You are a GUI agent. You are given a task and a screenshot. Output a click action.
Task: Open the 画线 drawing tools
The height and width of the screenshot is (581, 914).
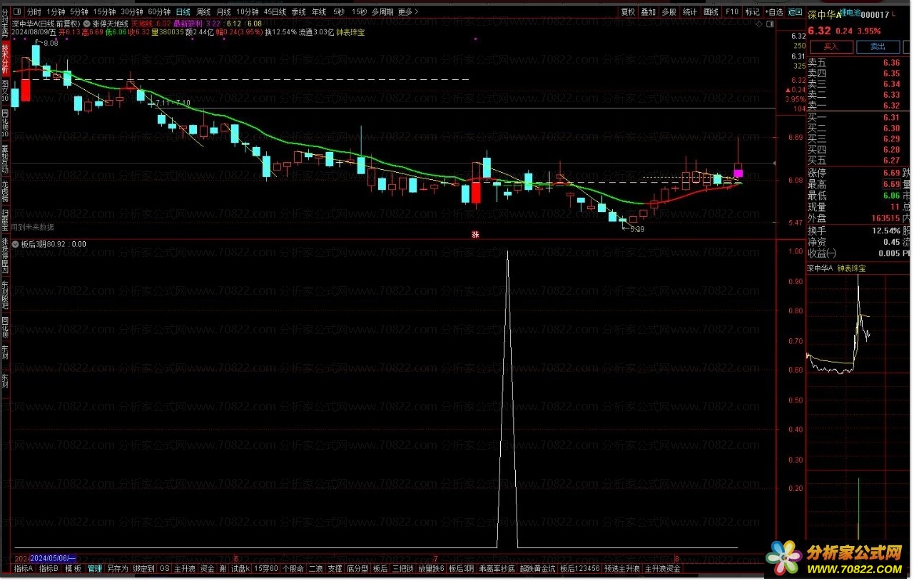tap(711, 12)
